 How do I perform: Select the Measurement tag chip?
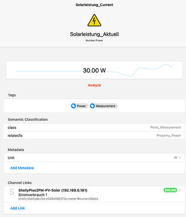(x=104, y=106)
